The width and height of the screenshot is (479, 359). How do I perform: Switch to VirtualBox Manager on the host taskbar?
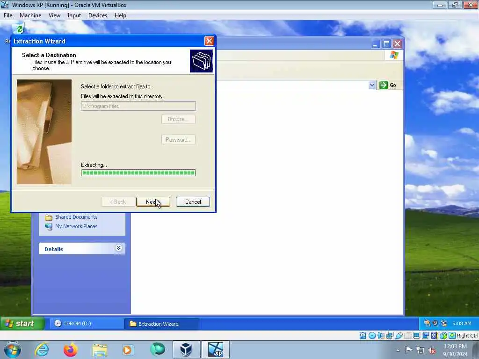pos(186,350)
